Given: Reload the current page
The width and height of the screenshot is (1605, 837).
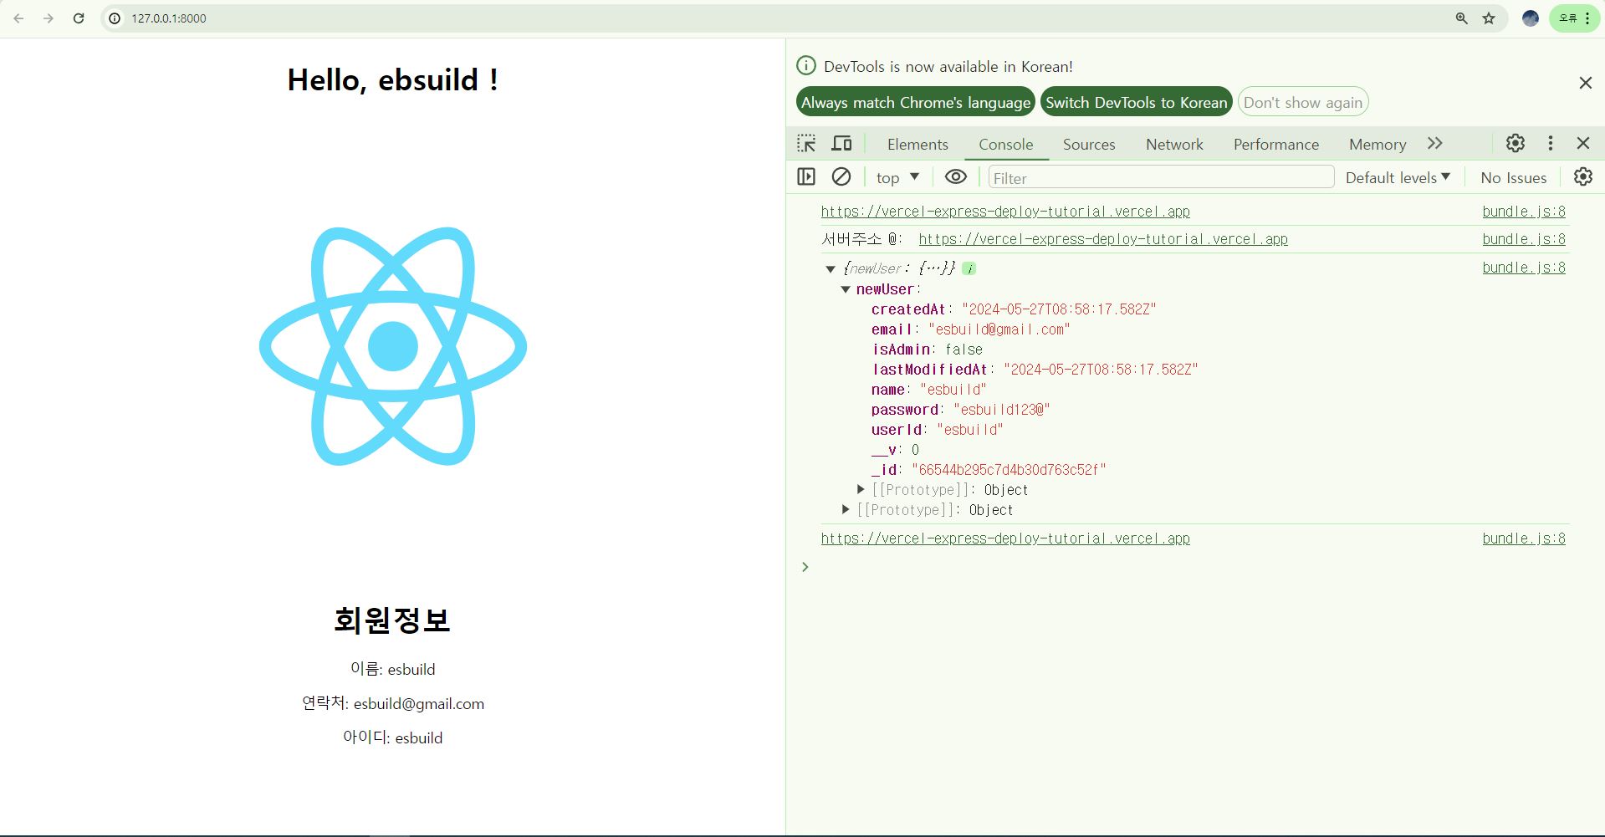Looking at the screenshot, I should pyautogui.click(x=79, y=18).
